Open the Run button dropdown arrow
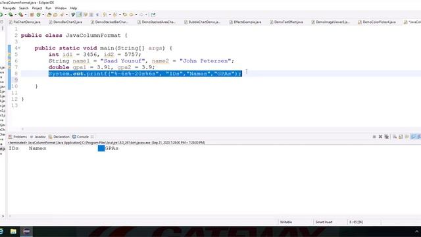Viewport: 421px width, 237px height. pyautogui.click(x=5, y=14)
